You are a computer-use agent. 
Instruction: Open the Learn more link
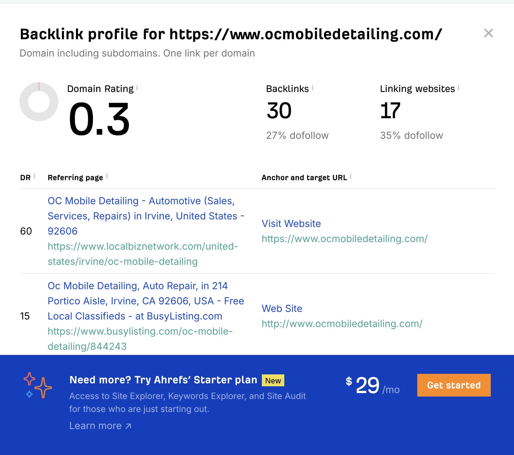pyautogui.click(x=95, y=426)
